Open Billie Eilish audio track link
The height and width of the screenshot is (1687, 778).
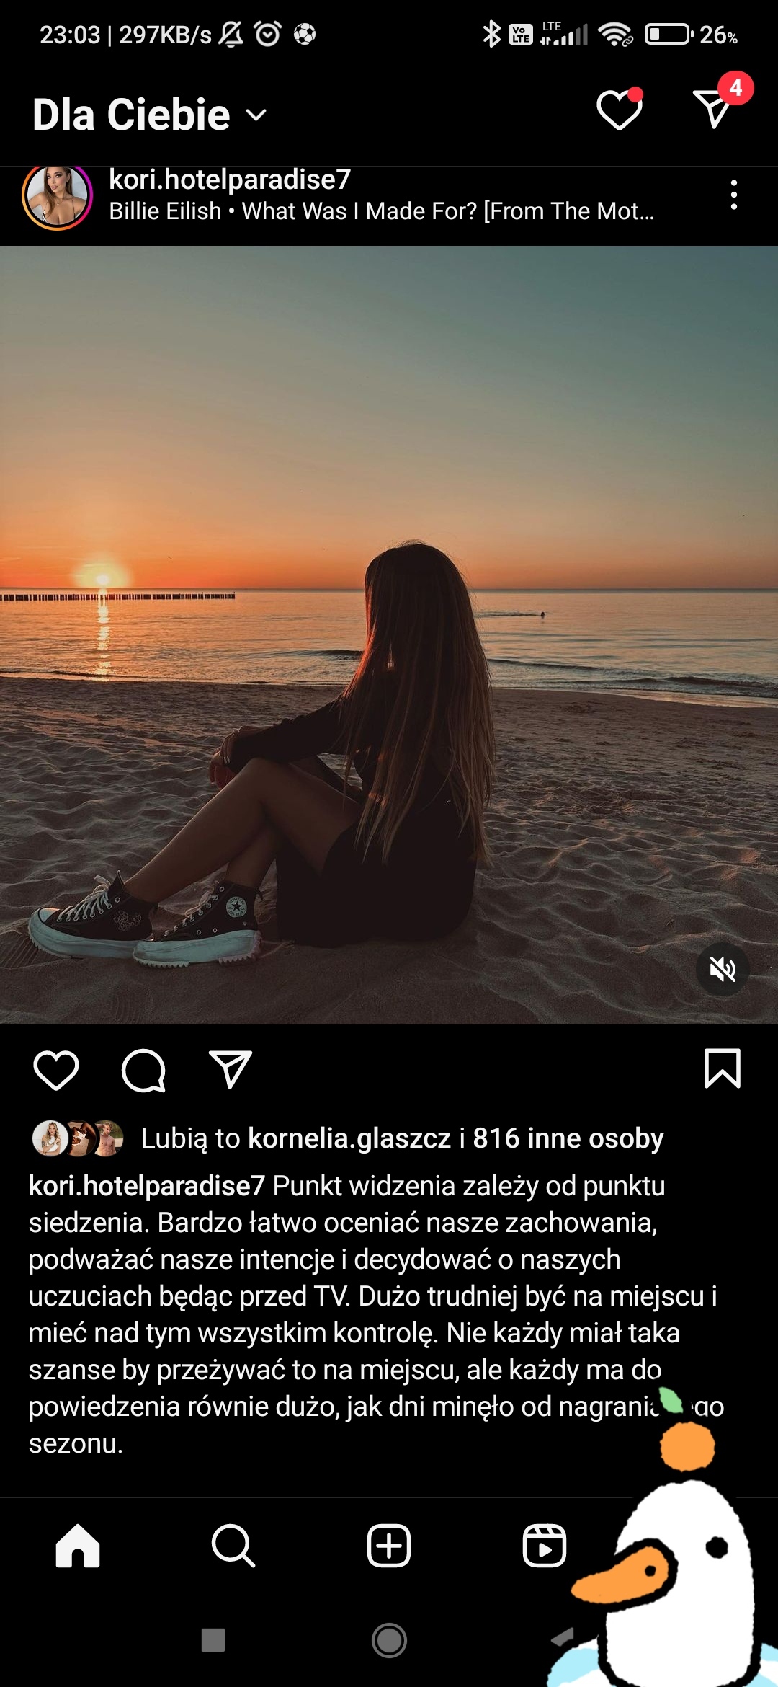(381, 211)
